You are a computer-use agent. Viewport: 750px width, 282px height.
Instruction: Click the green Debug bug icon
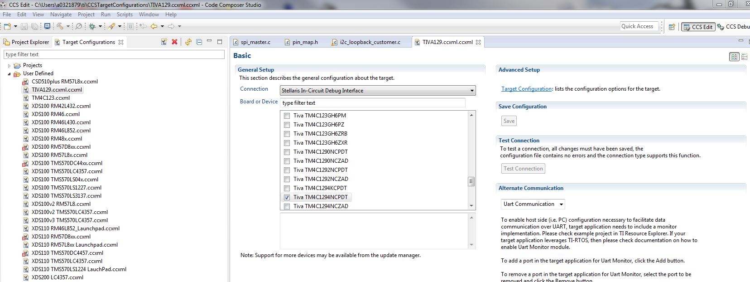pyautogui.click(x=92, y=26)
